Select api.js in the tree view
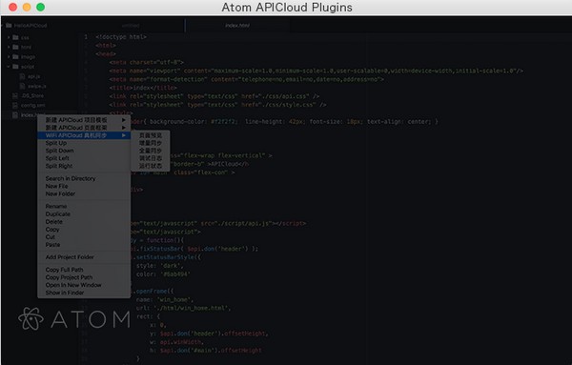Viewport: 572px width, 365px height. [34, 76]
